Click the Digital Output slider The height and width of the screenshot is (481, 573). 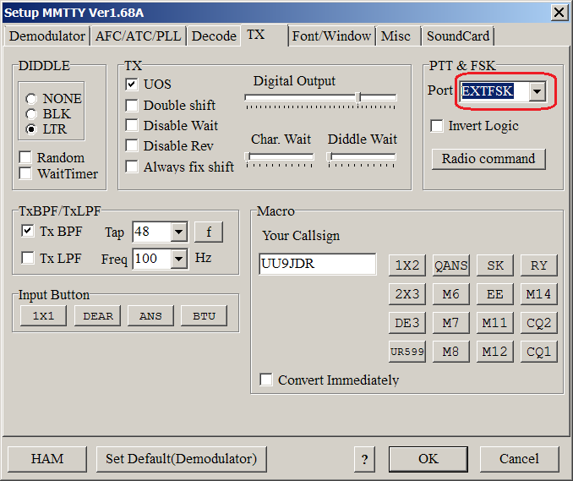coord(320,97)
